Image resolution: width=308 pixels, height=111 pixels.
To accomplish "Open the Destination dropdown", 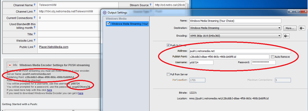I will (x=235, y=28).
